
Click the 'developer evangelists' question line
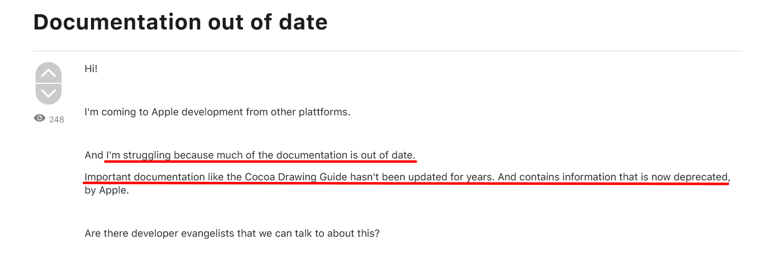pyautogui.click(x=232, y=234)
